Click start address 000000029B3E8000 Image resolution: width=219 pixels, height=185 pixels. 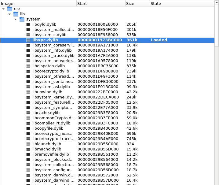click(98, 113)
